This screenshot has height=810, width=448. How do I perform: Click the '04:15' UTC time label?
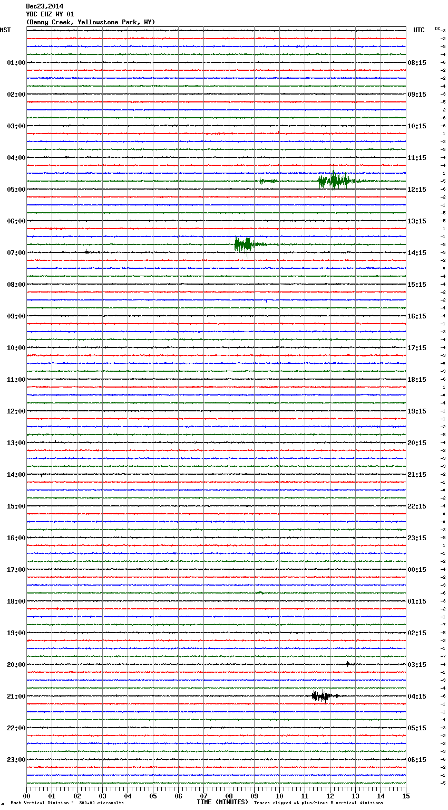pyautogui.click(x=417, y=696)
